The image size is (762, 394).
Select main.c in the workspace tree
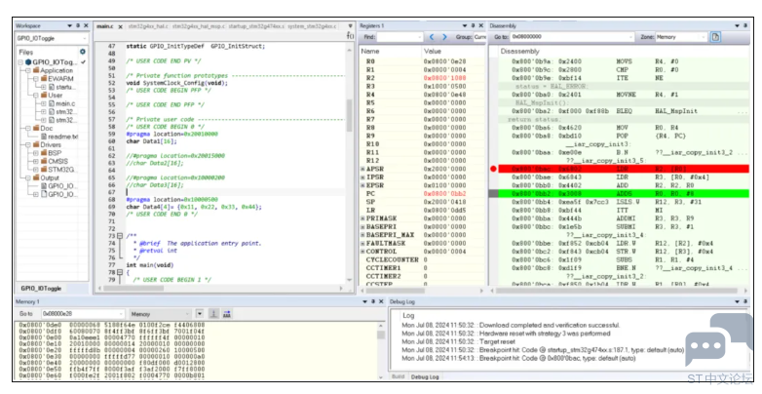pyautogui.click(x=64, y=103)
